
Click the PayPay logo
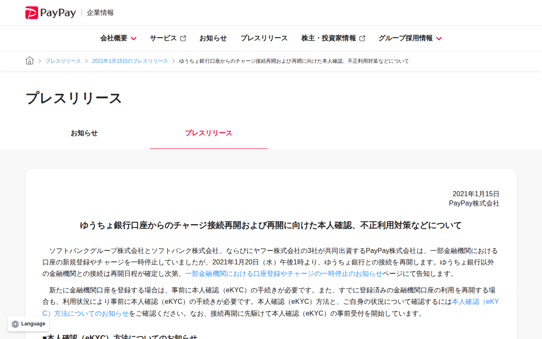tap(50, 13)
